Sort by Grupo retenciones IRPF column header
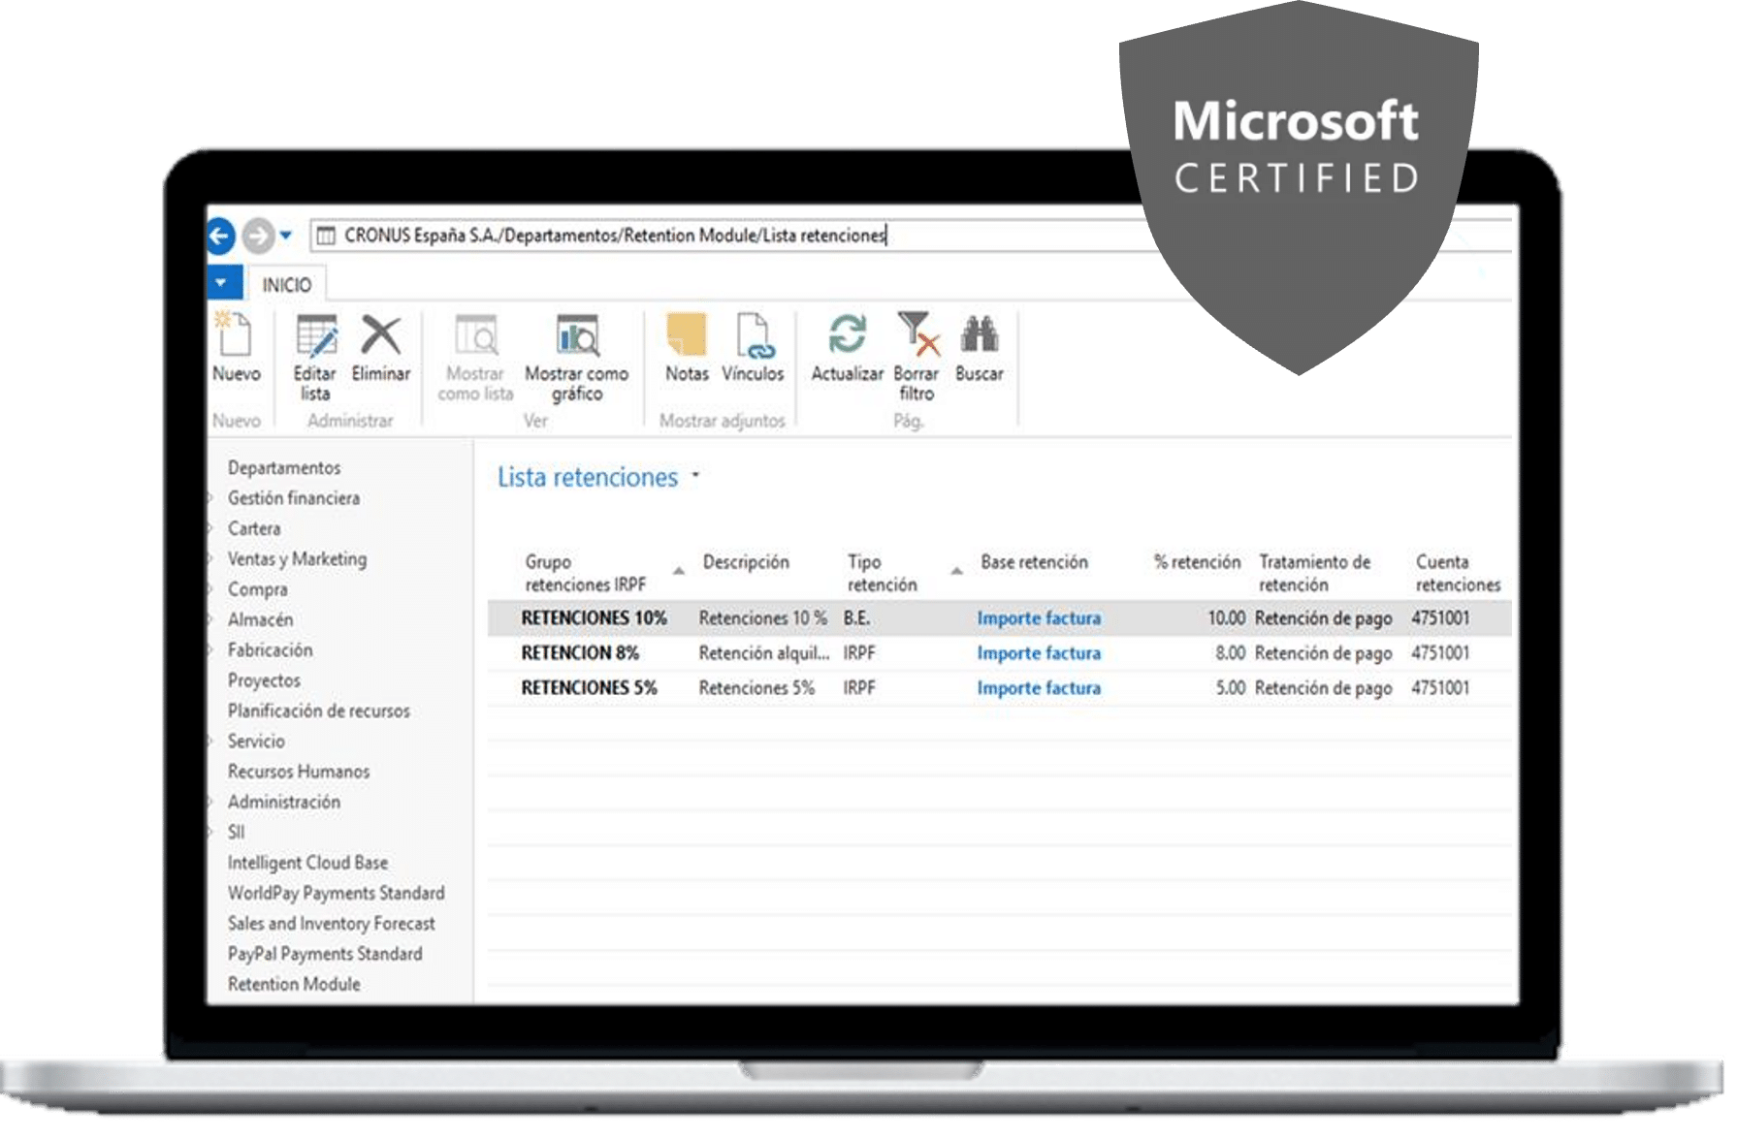Image resolution: width=1737 pixels, height=1138 pixels. click(x=586, y=573)
